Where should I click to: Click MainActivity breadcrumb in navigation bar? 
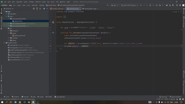[51, 5]
